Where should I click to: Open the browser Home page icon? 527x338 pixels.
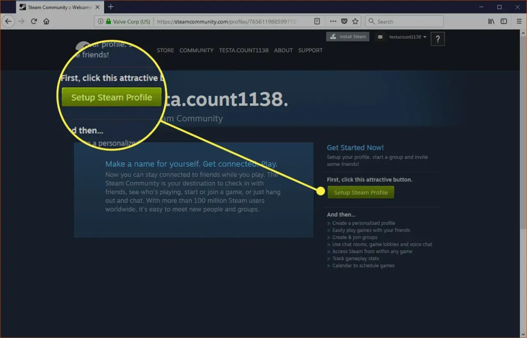click(x=47, y=21)
